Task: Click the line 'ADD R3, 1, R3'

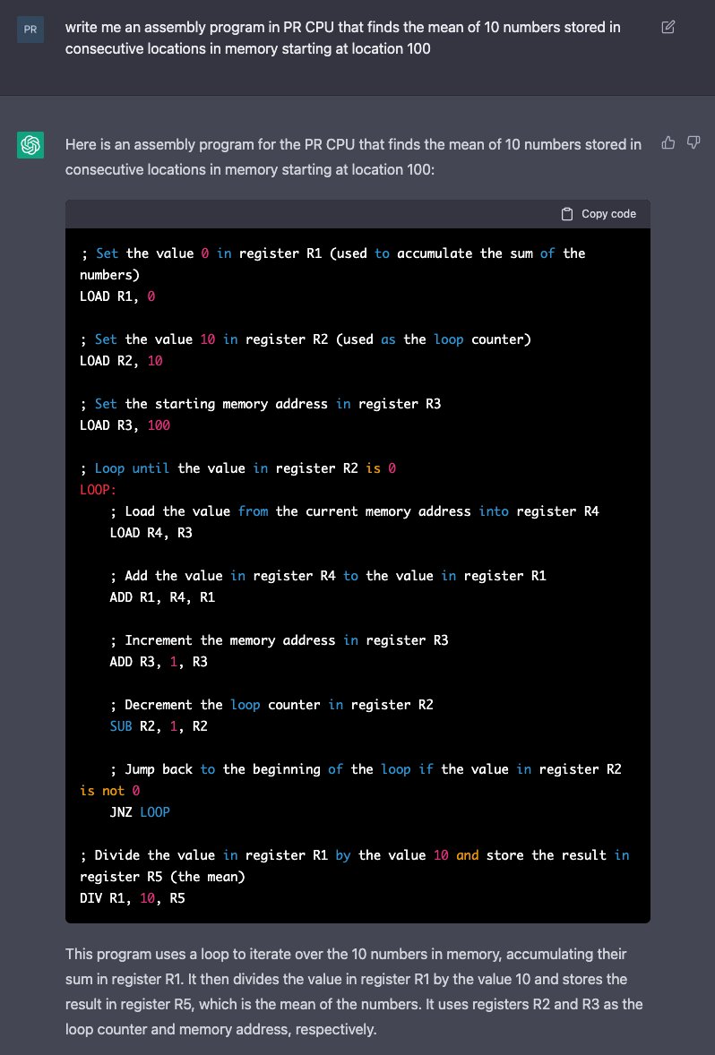Action: click(159, 662)
